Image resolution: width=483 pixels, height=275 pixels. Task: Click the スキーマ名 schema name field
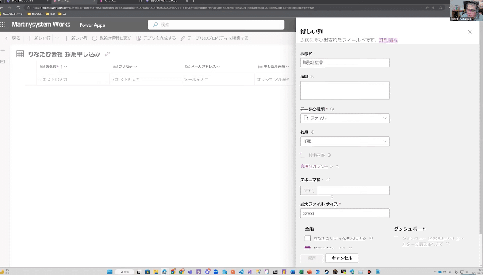[345, 191]
